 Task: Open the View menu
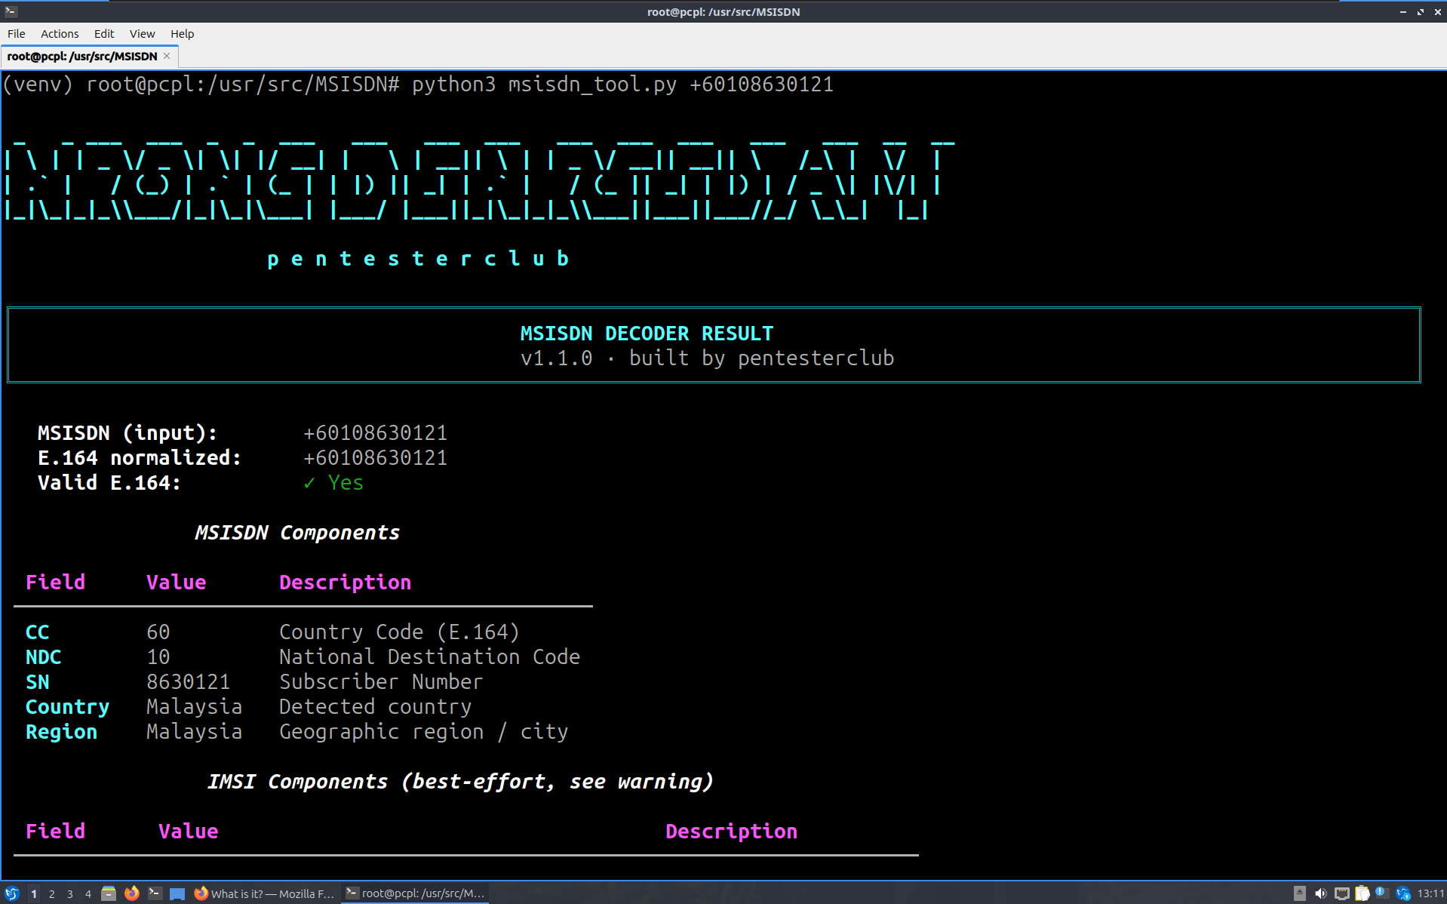(142, 34)
